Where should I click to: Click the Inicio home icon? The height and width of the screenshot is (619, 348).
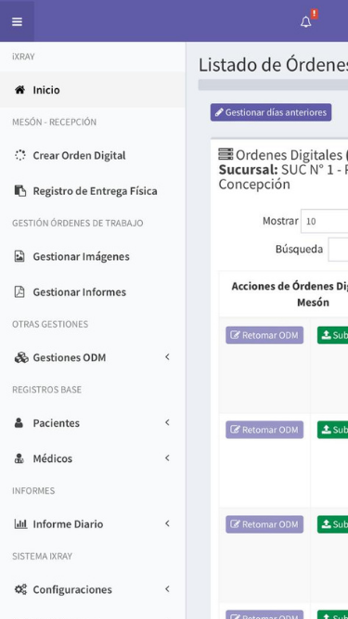[19, 90]
